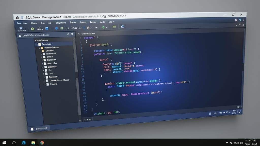The width and height of the screenshot is (260, 146).
Task: Open the Windows Start menu
Action: (x=4, y=142)
